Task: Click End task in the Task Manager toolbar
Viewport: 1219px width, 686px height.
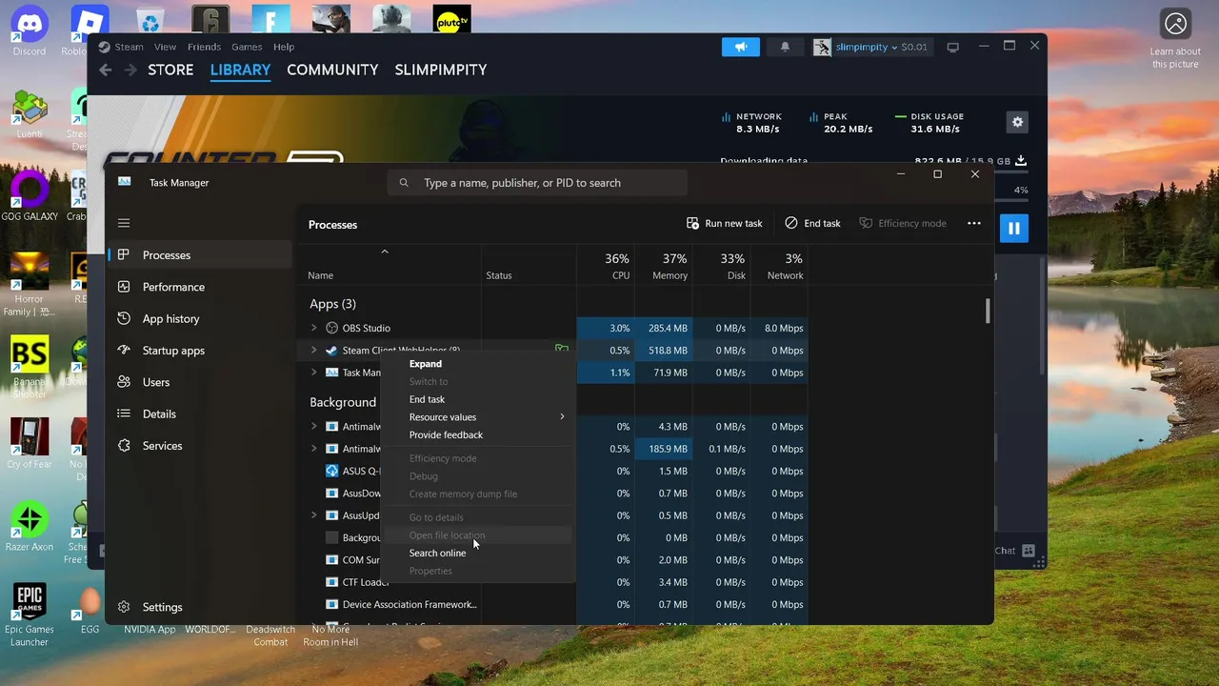Action: 812,223
